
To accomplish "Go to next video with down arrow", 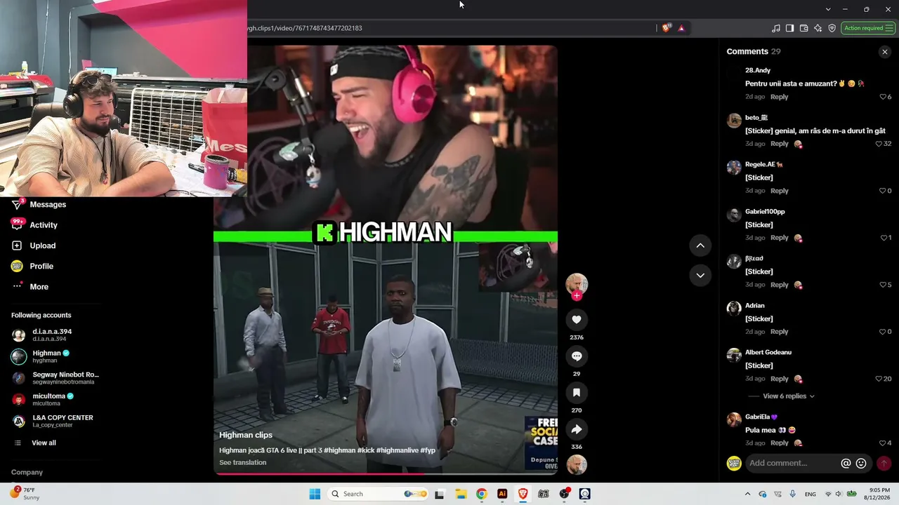I will click(x=700, y=275).
